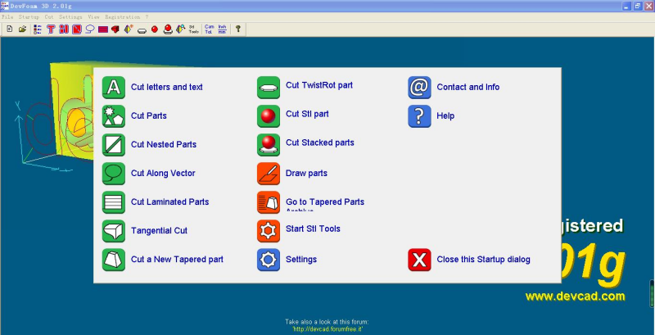Click the 'Cut Laminated Parts' green icon

114,202
